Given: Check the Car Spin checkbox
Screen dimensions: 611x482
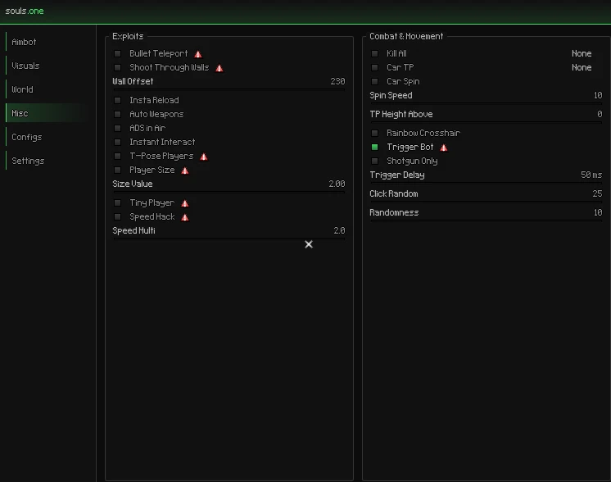Looking at the screenshot, I should pyautogui.click(x=374, y=82).
